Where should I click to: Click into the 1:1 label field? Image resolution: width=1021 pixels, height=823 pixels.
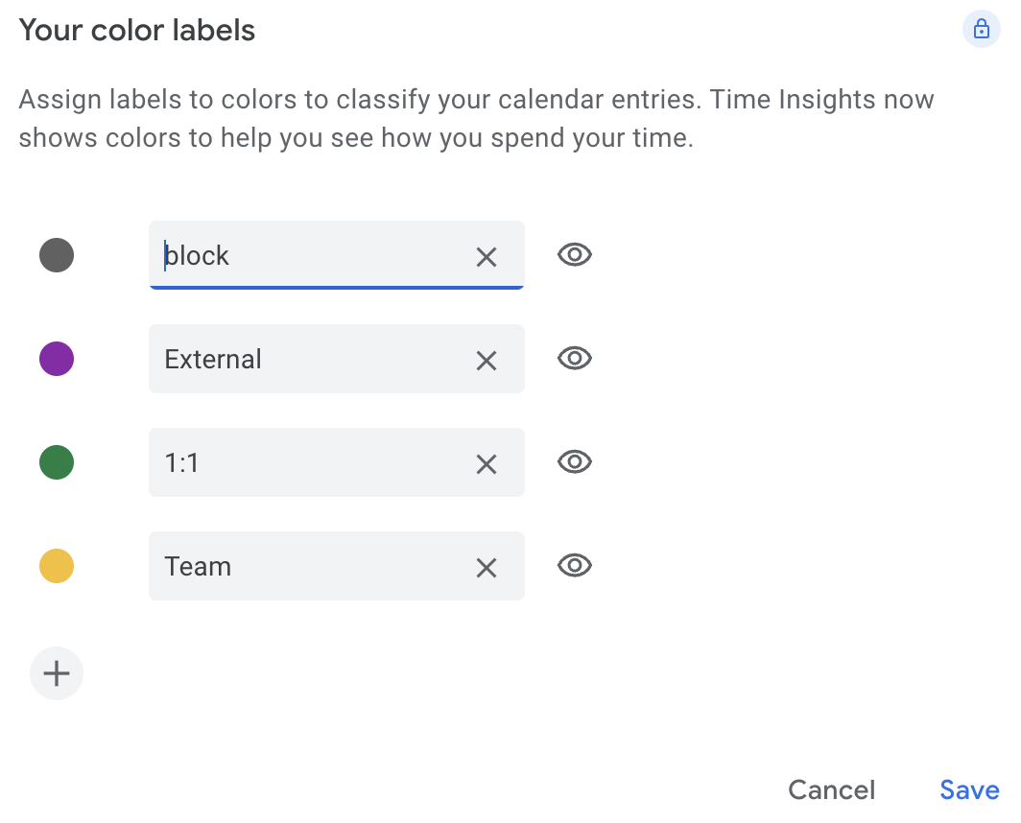pyautogui.click(x=307, y=463)
